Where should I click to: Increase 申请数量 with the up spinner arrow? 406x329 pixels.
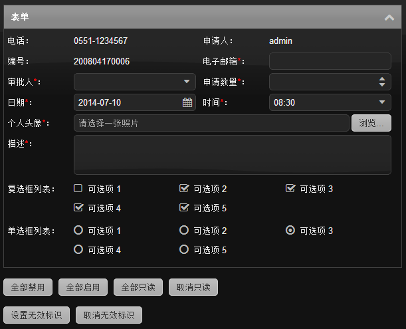click(382, 78)
